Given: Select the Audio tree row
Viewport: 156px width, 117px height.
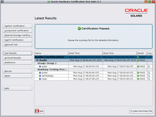Looking at the screenshot, I should 94,60.
